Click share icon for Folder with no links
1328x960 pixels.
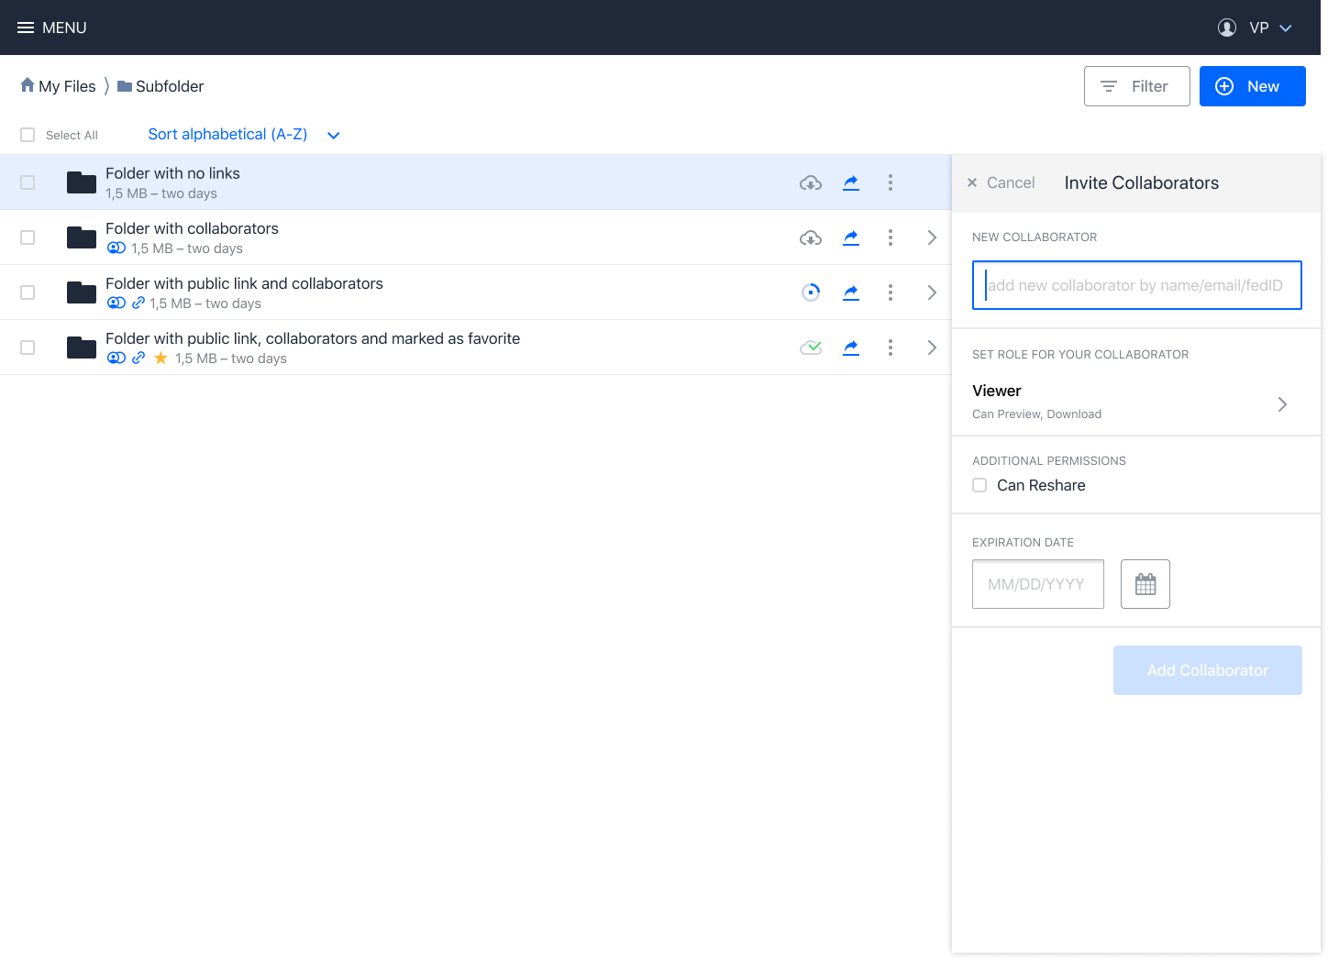851,182
